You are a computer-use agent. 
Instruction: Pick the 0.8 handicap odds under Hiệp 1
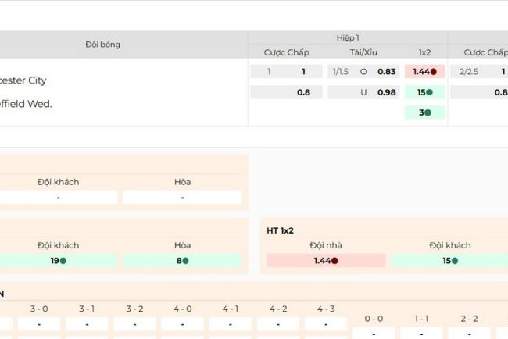click(286, 92)
